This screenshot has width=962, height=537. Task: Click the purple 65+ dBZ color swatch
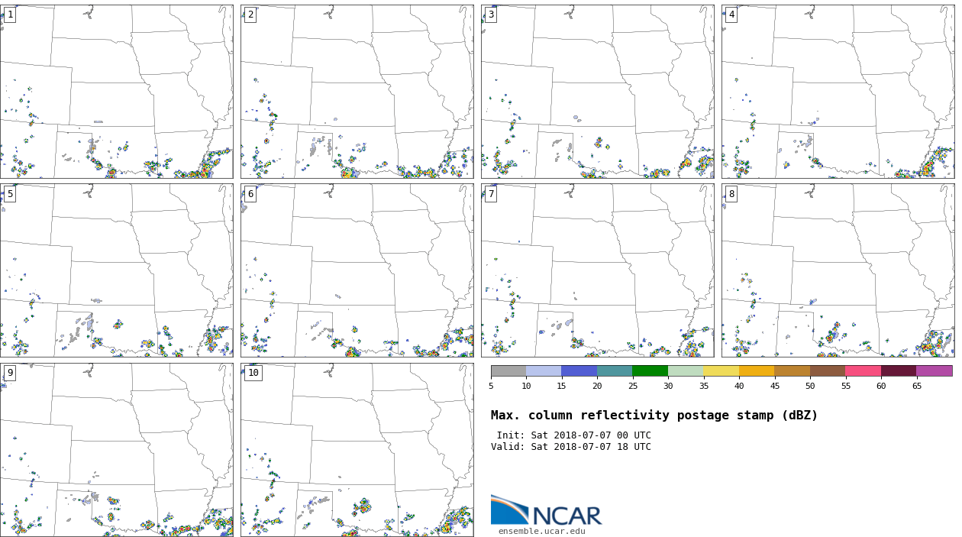pos(934,370)
